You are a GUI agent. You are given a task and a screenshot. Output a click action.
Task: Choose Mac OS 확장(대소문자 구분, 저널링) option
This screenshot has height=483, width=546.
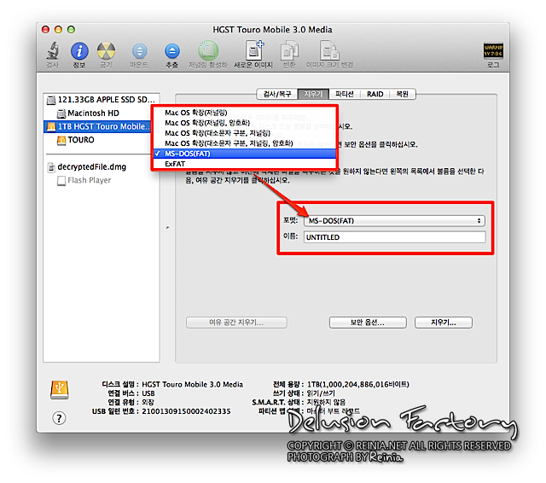coord(245,133)
